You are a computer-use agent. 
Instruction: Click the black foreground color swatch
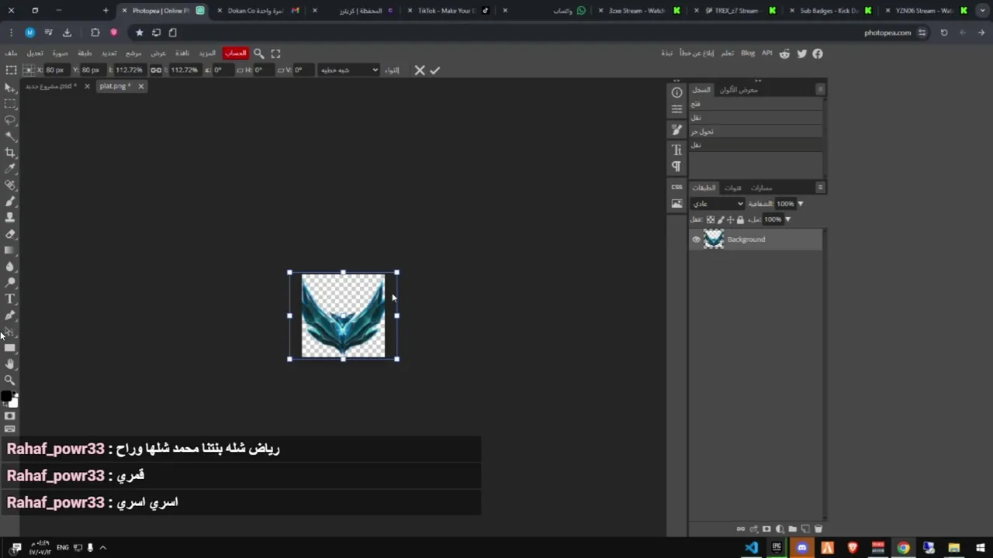click(x=6, y=397)
